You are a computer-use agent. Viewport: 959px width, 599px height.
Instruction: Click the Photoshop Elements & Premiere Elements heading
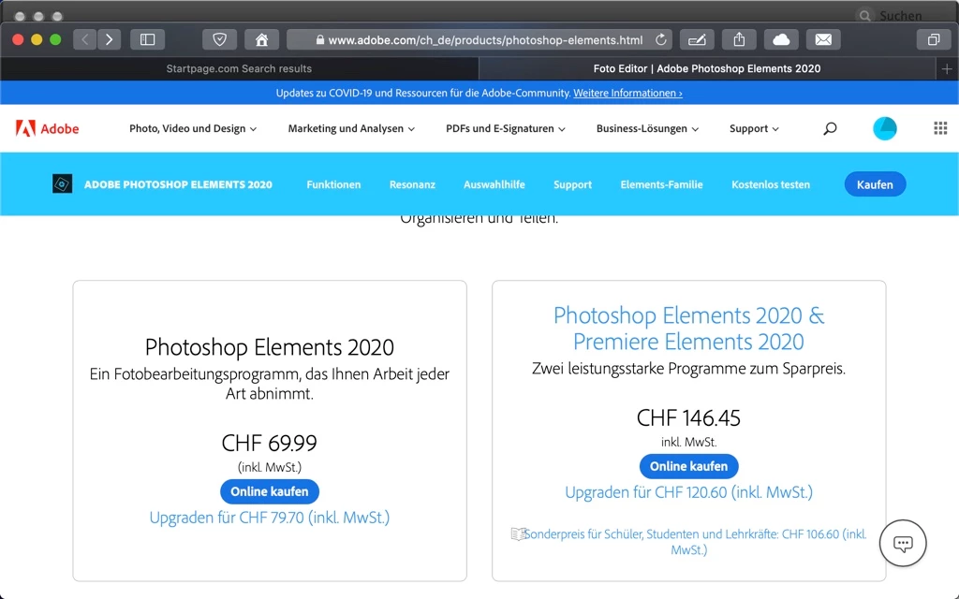[688, 329]
